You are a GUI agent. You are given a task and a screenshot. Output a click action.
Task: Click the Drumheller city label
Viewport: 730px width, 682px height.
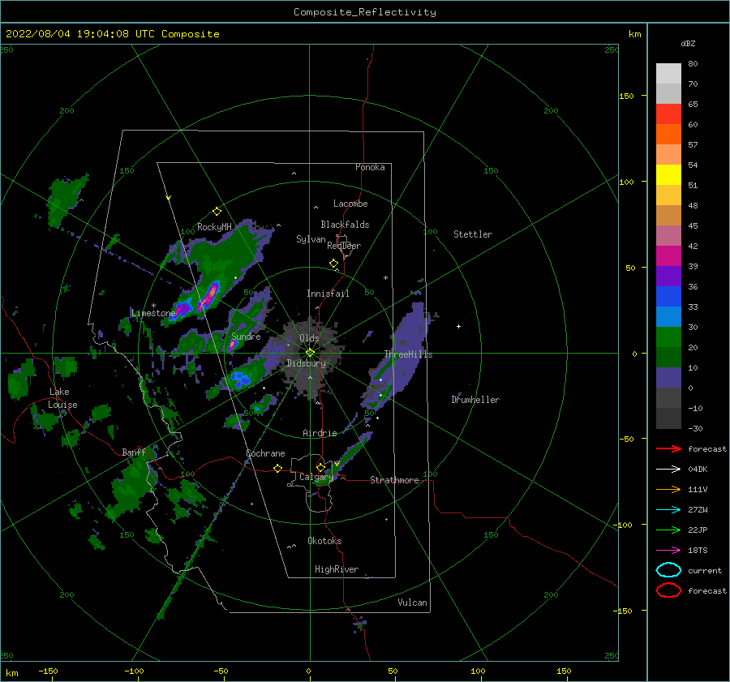475,400
